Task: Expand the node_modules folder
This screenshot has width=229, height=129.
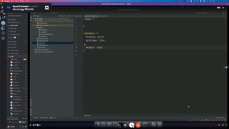Action: (x=35, y=25)
